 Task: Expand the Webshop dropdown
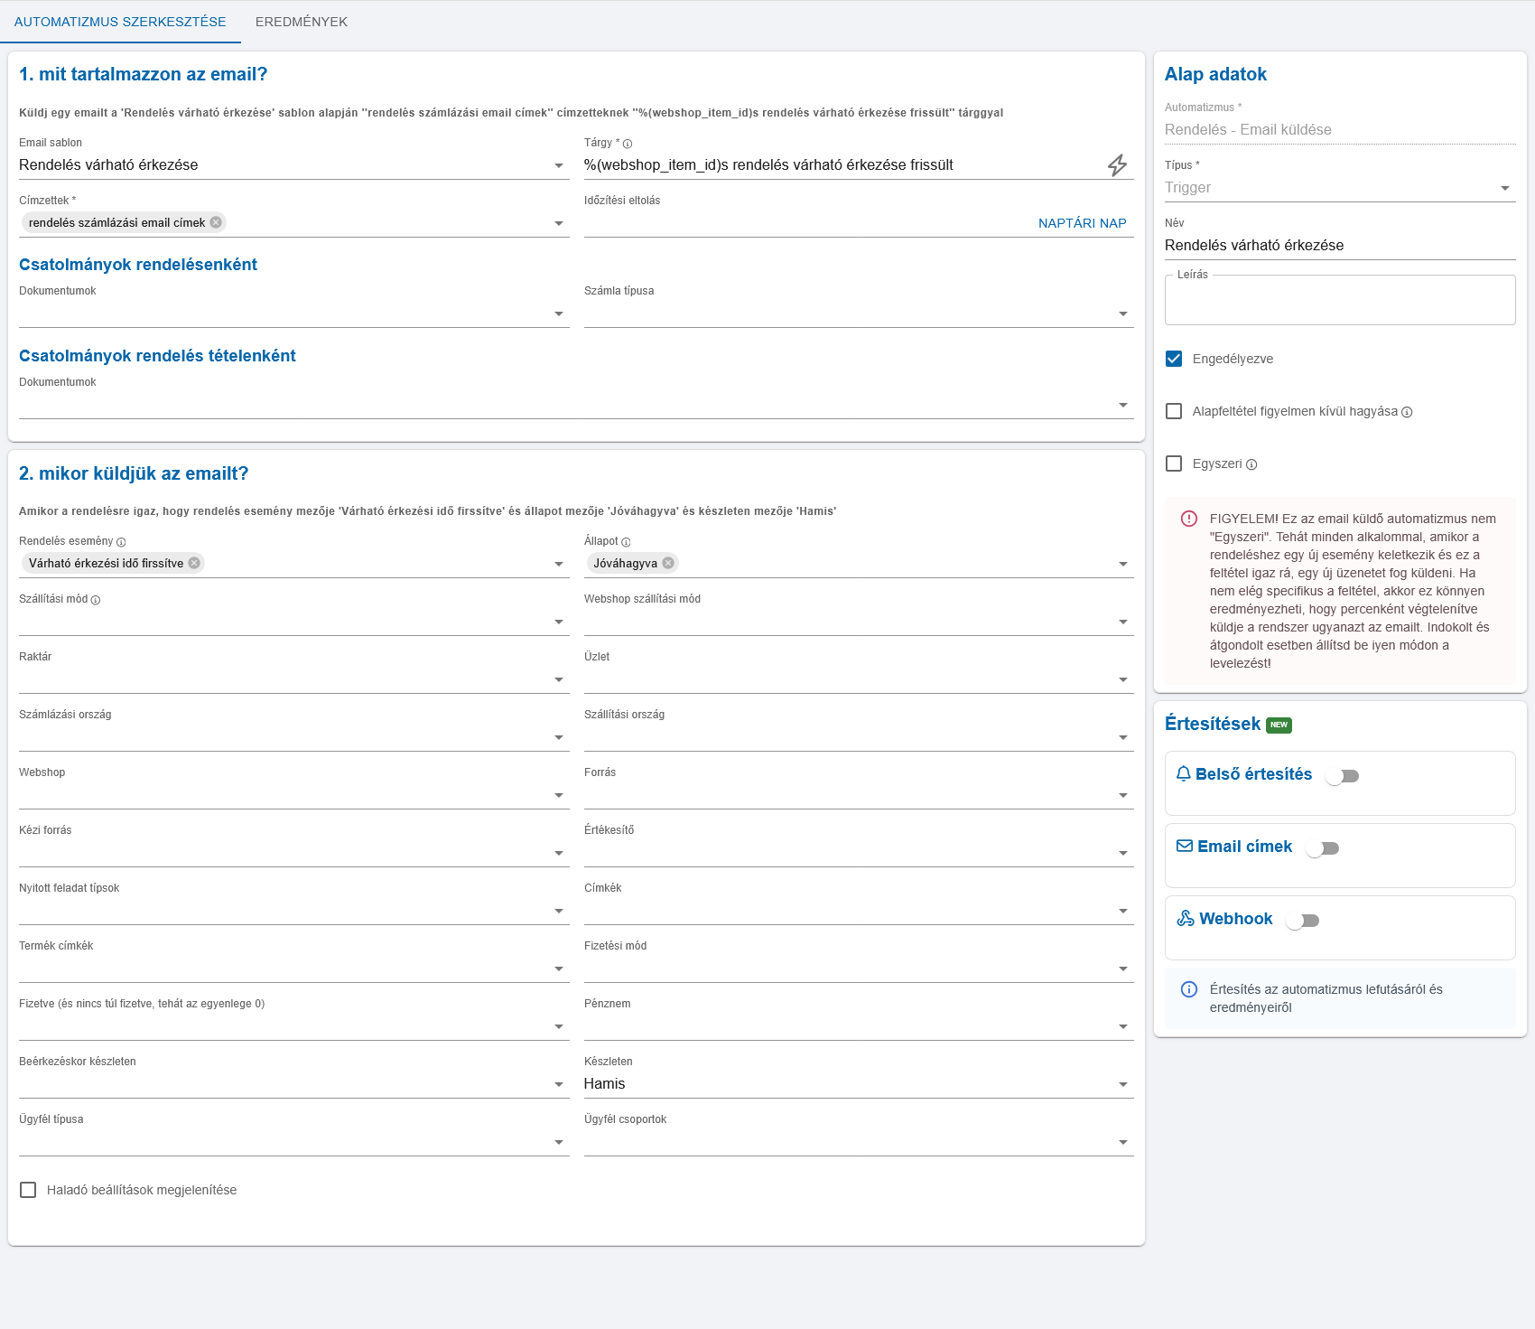(x=293, y=795)
